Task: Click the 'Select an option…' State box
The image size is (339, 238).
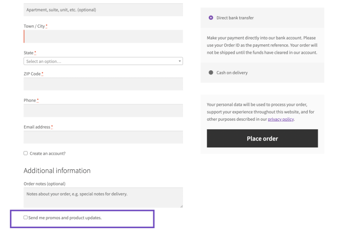Action: point(99,61)
